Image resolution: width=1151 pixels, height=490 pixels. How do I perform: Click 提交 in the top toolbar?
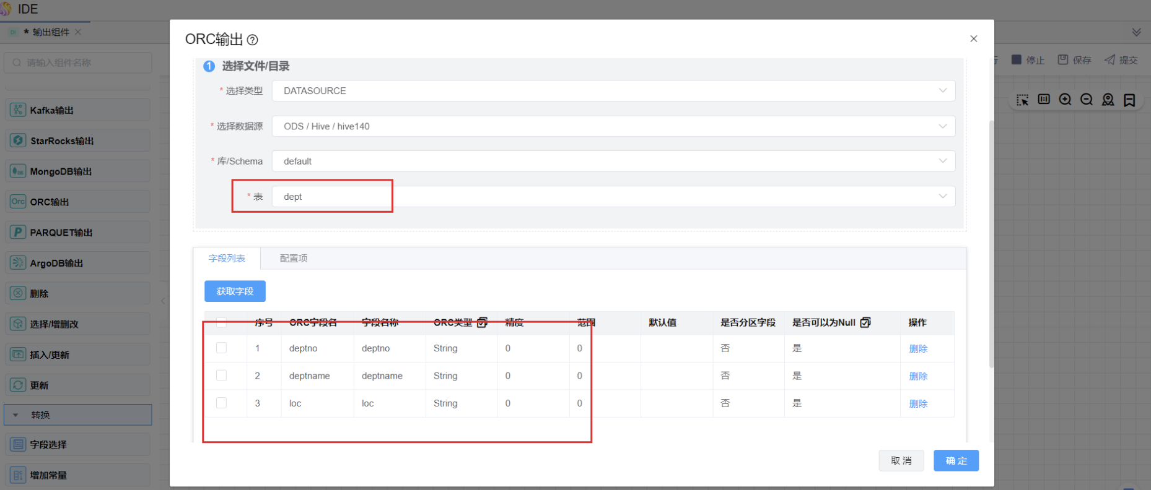[1121, 60]
